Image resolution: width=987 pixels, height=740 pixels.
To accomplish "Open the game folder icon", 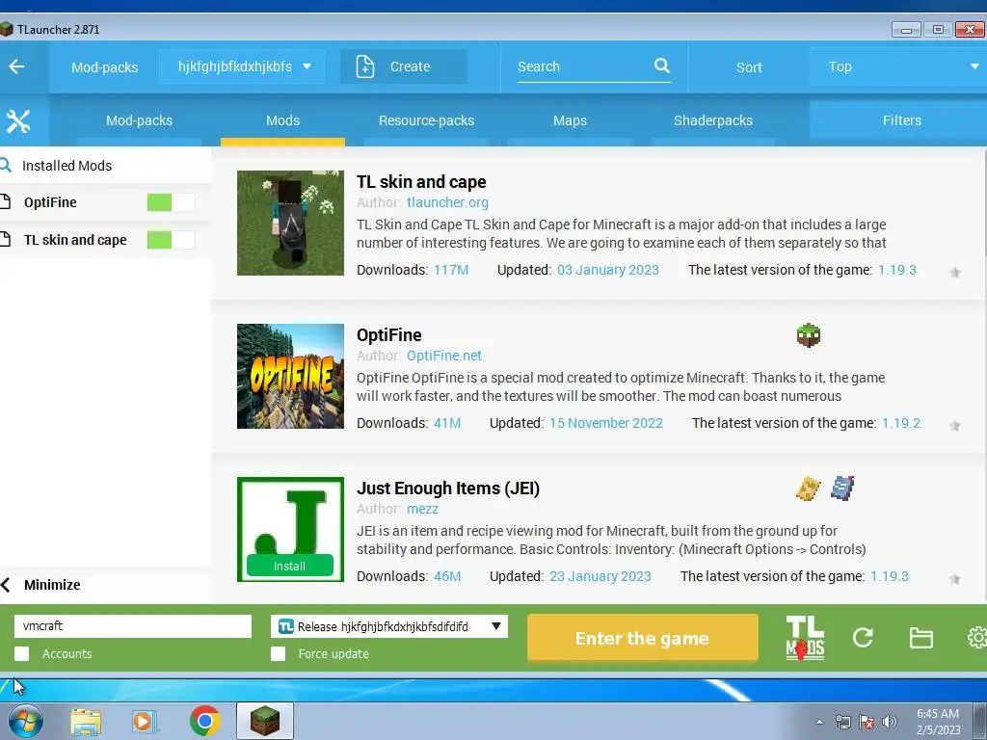I will tap(920, 638).
